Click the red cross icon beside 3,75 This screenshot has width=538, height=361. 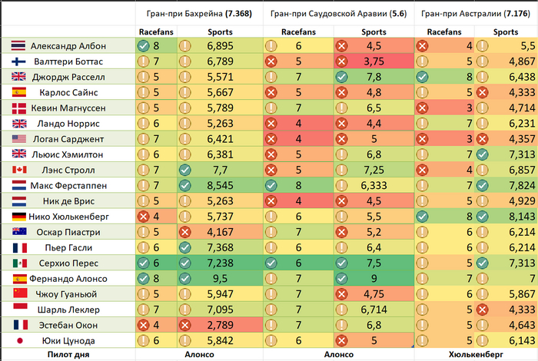coord(342,61)
